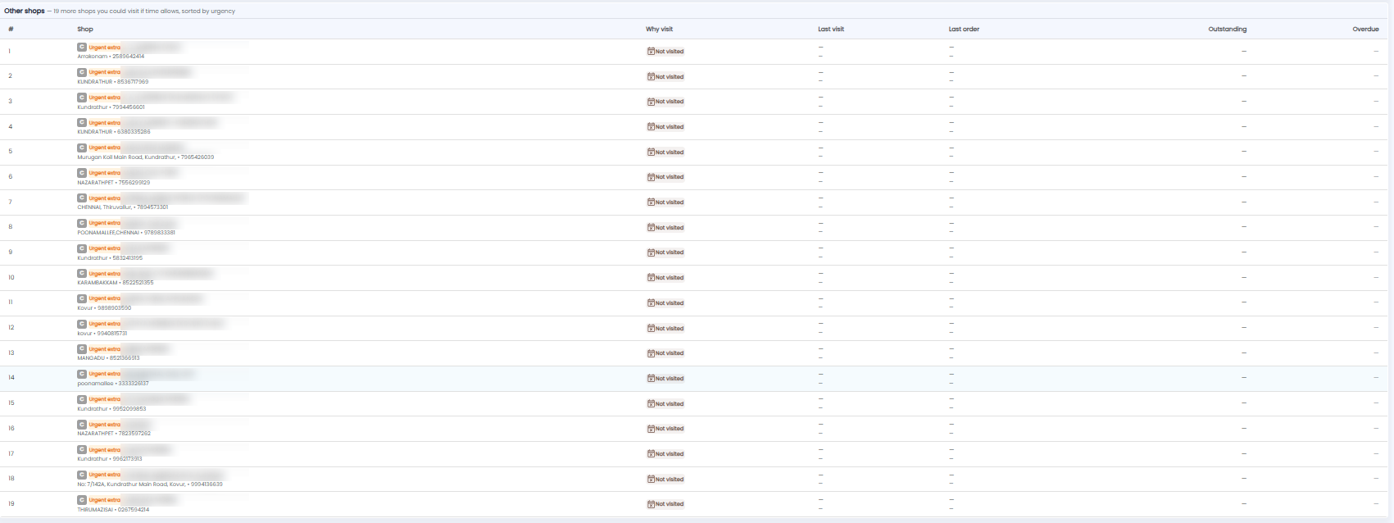
Task: Click the 'Last order' column header
Action: [964, 29]
